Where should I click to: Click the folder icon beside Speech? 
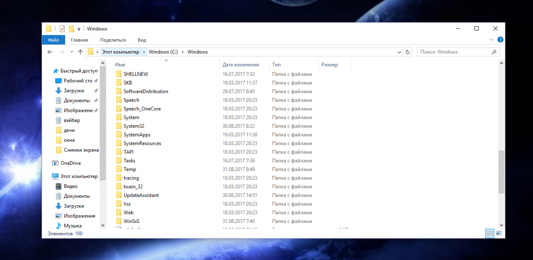118,100
